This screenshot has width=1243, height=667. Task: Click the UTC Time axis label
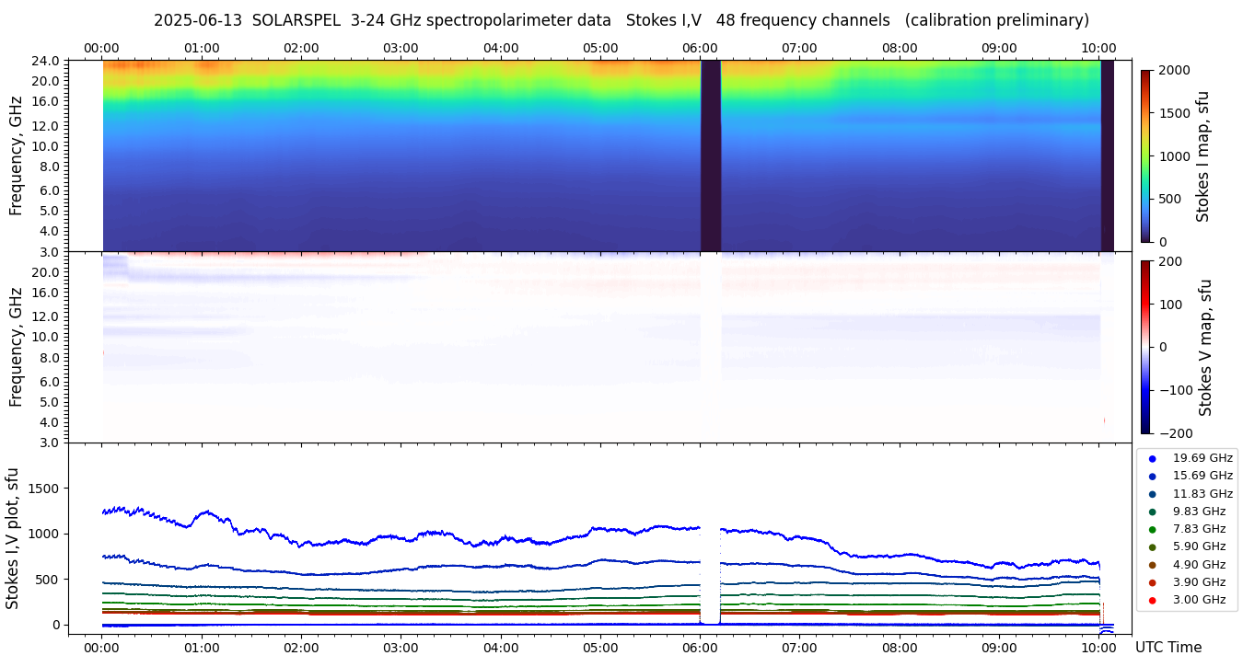click(1168, 648)
